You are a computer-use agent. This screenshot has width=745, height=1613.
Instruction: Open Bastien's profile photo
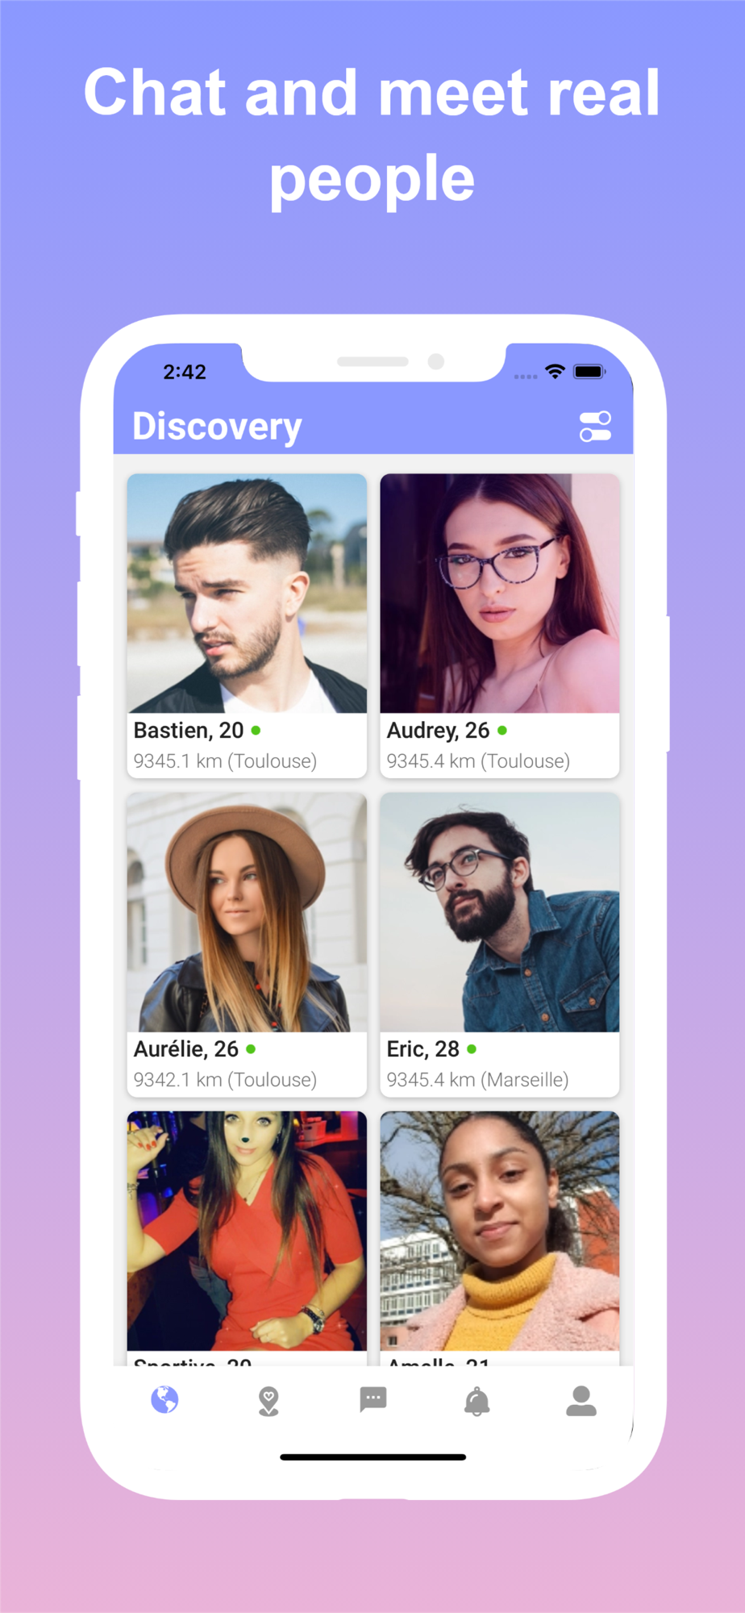tap(247, 594)
